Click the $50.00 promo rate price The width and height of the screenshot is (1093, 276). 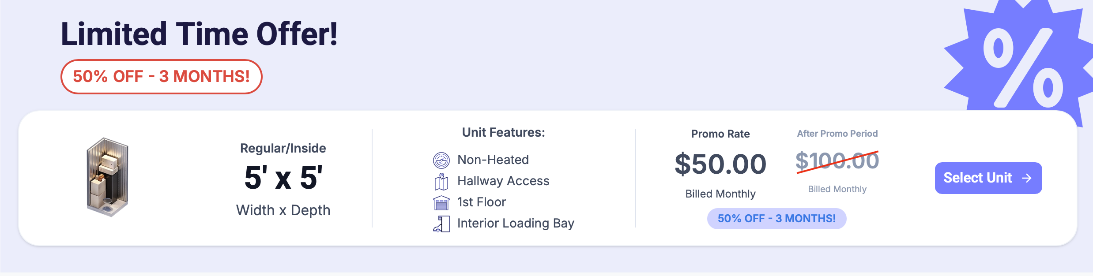point(720,164)
